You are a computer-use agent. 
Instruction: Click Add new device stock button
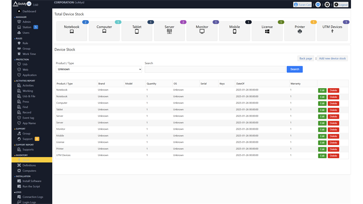332,58
